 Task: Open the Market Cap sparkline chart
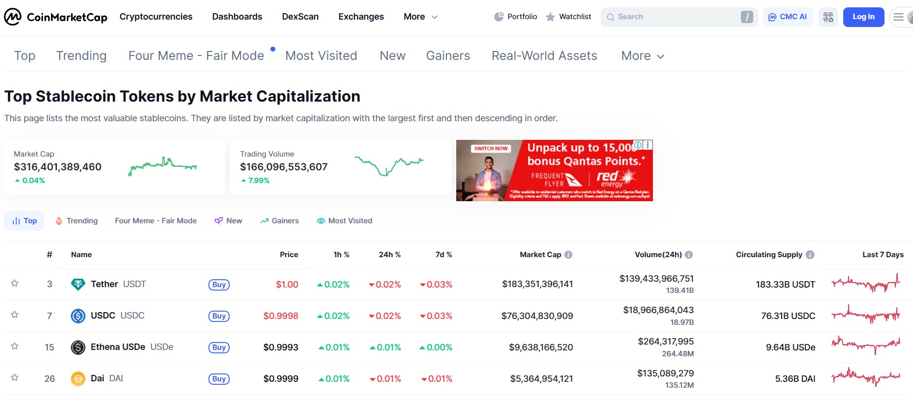click(x=162, y=166)
